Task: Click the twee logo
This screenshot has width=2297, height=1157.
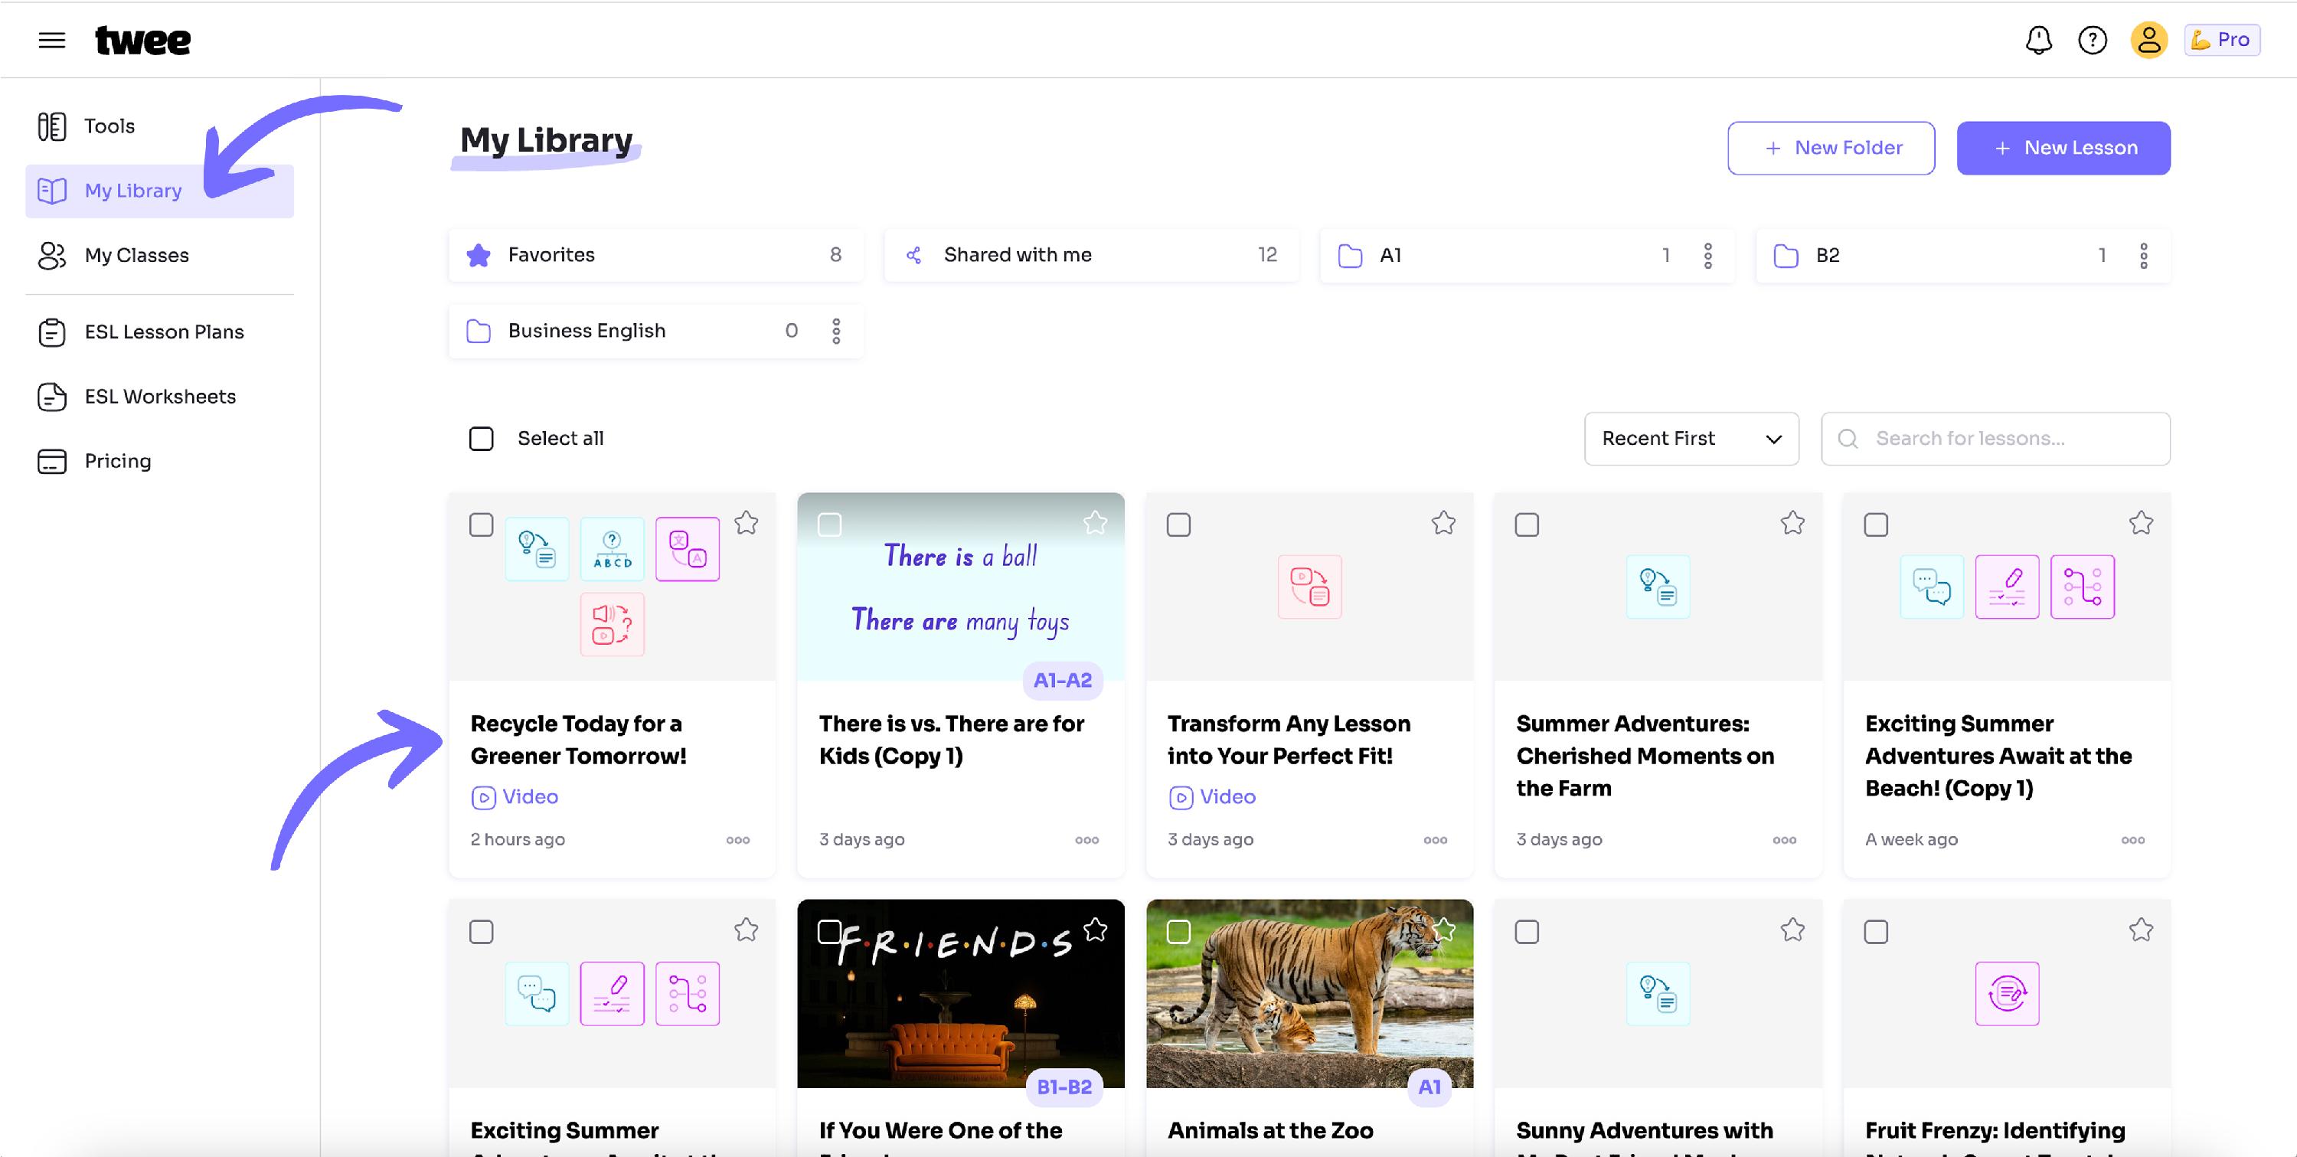Action: (142, 40)
